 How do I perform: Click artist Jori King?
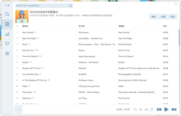pos(83,98)
